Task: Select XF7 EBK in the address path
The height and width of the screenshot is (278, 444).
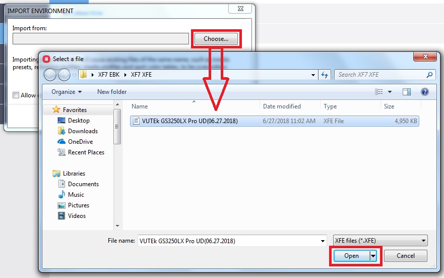Action: coord(109,75)
